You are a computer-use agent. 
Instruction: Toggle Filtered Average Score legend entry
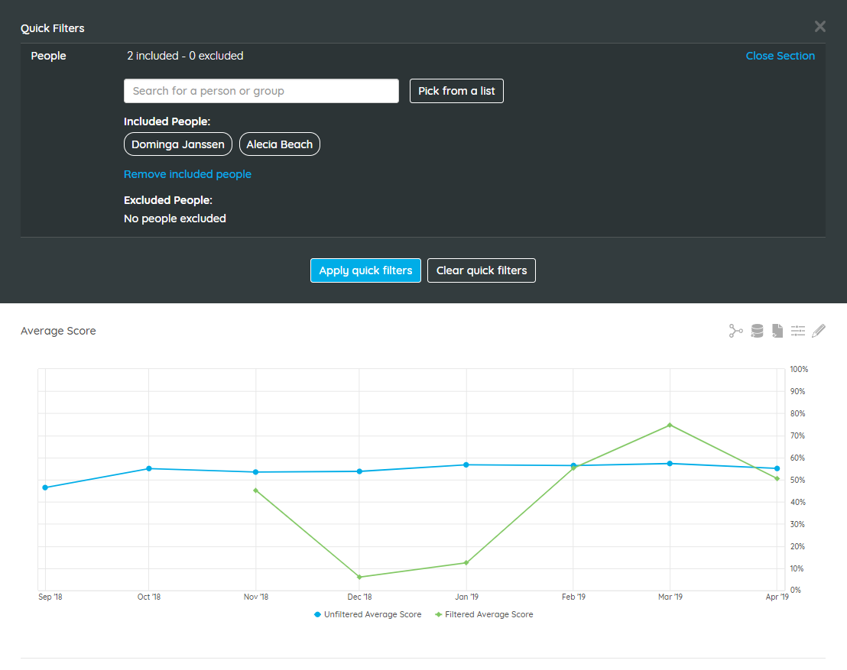[484, 614]
